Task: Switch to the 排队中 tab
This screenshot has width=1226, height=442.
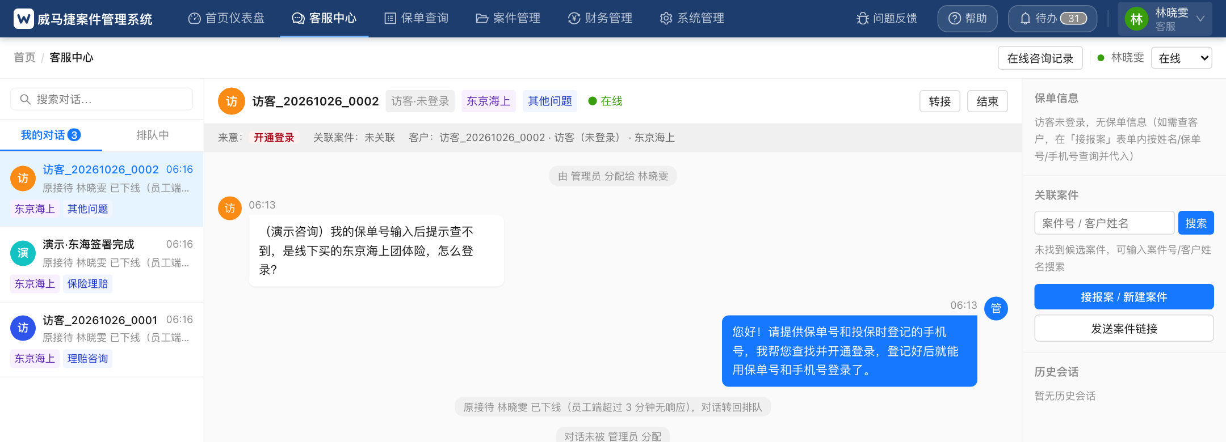Action: coord(153,135)
